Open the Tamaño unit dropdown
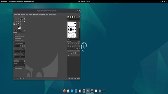Viewport: 168px width, 94px height. tap(23, 54)
